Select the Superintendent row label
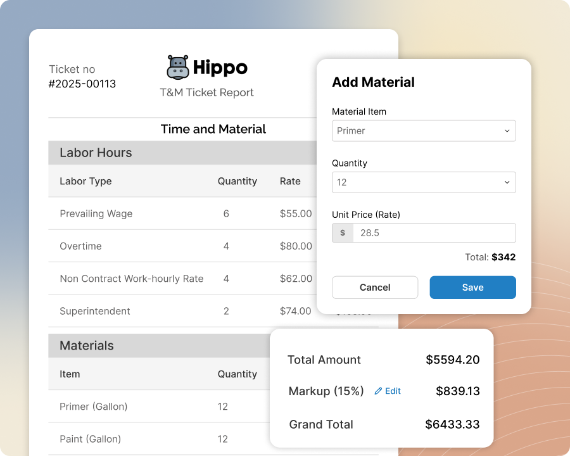This screenshot has width=570, height=456. click(x=95, y=311)
